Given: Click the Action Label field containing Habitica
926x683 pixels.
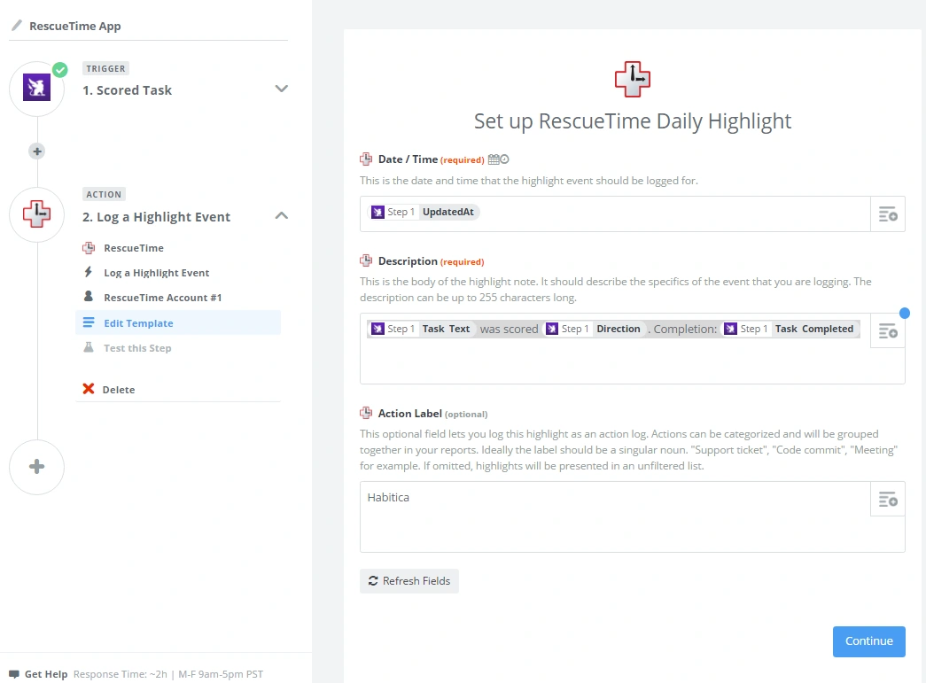Looking at the screenshot, I should click(x=615, y=516).
